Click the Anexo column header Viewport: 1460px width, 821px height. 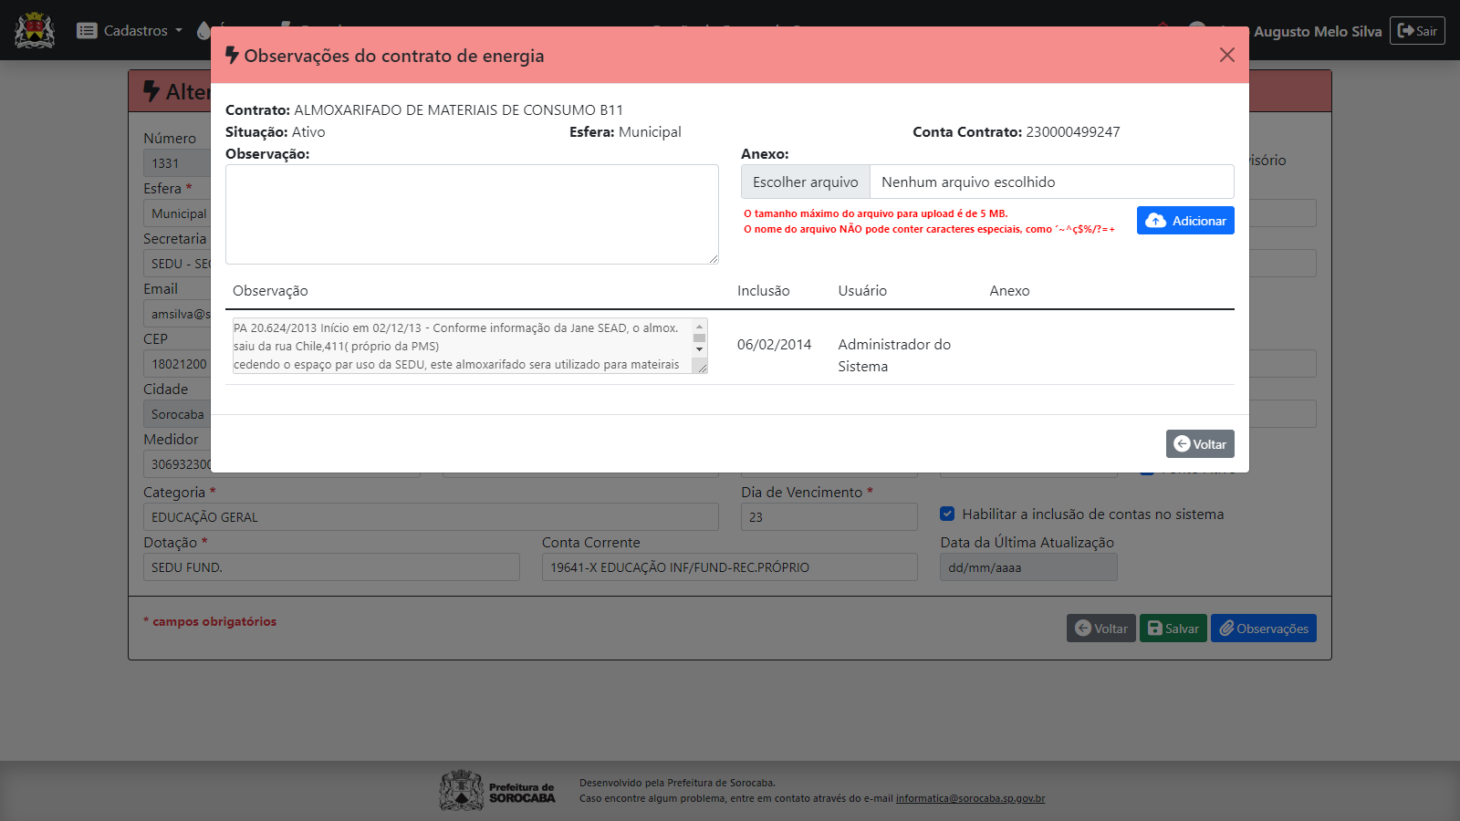(x=1009, y=291)
